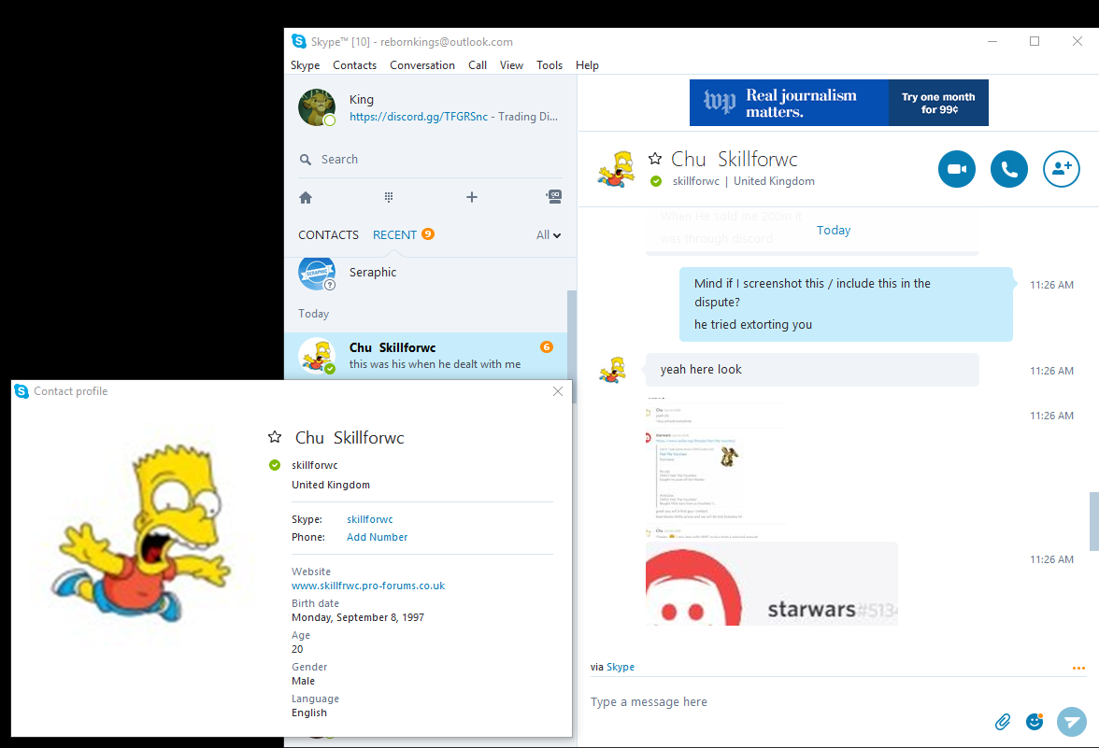
Task: Open www.skillfrwc.pro-forums.co.uk website link
Action: 368,586
